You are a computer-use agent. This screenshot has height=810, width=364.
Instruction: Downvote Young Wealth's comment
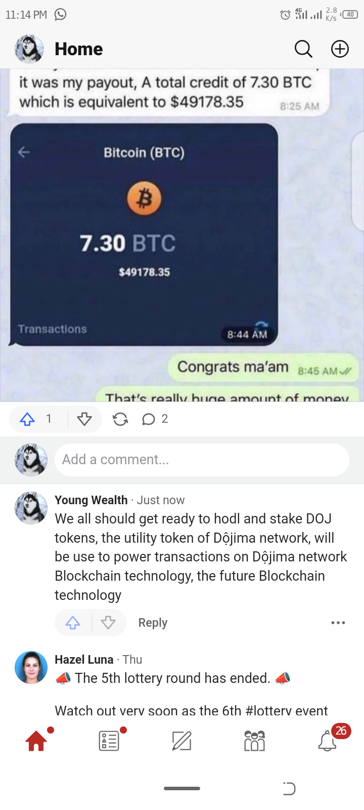point(108,623)
